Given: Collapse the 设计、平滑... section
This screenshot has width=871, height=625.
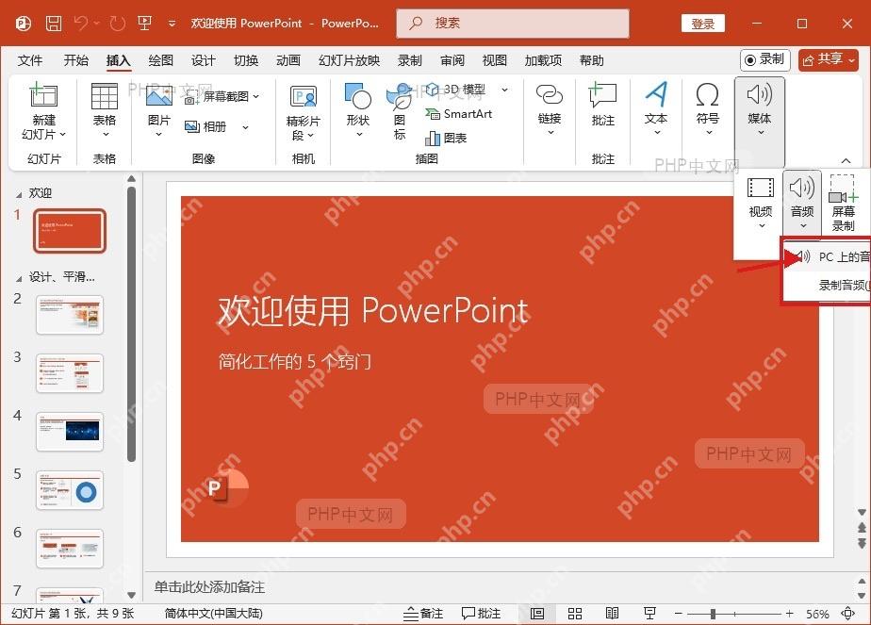Looking at the screenshot, I should tap(19, 278).
